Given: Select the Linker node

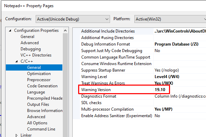Looking at the screenshot, I should click(26, 135).
